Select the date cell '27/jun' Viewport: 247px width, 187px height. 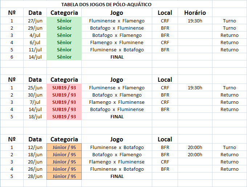tap(35, 21)
